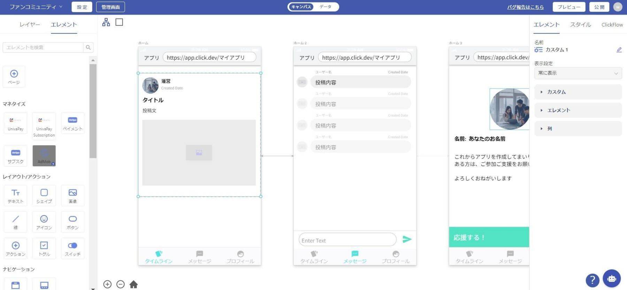Add an Image element from palette
The height and width of the screenshot is (290, 627).
click(x=72, y=196)
